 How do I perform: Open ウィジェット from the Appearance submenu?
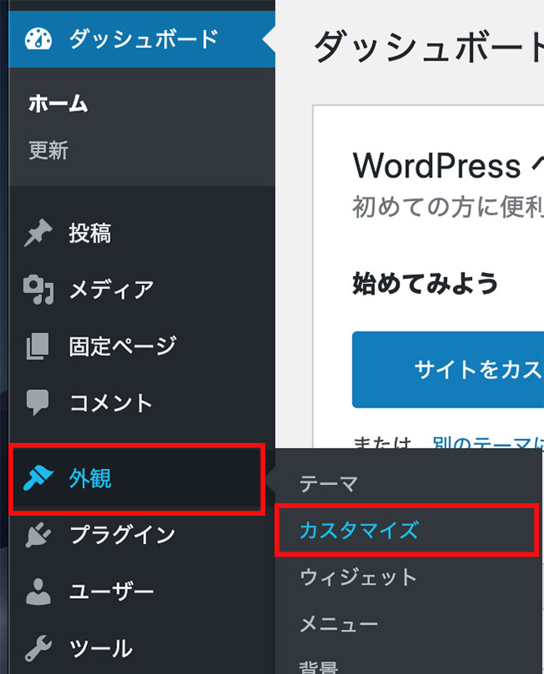(x=358, y=577)
